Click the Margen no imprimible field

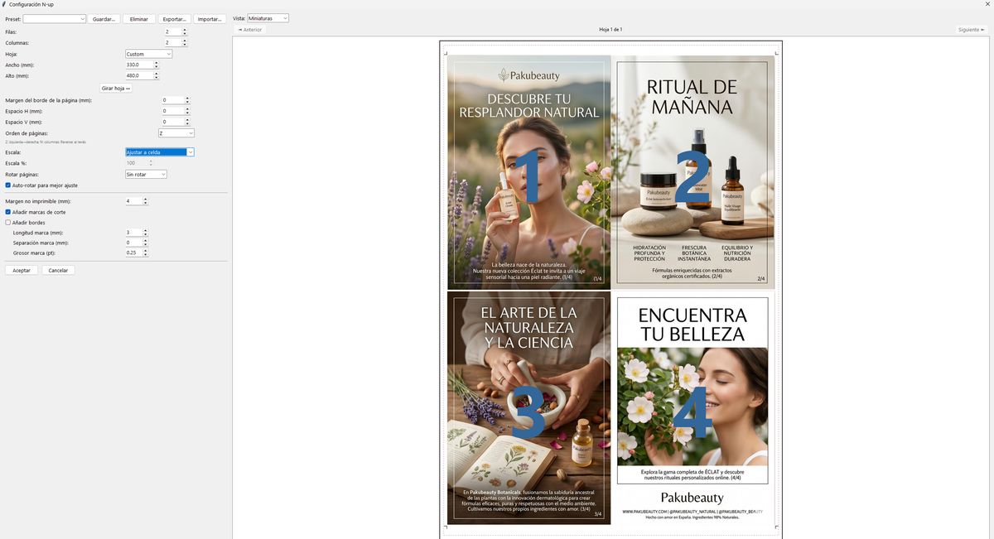click(133, 201)
